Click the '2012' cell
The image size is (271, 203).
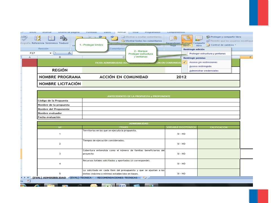point(181,77)
